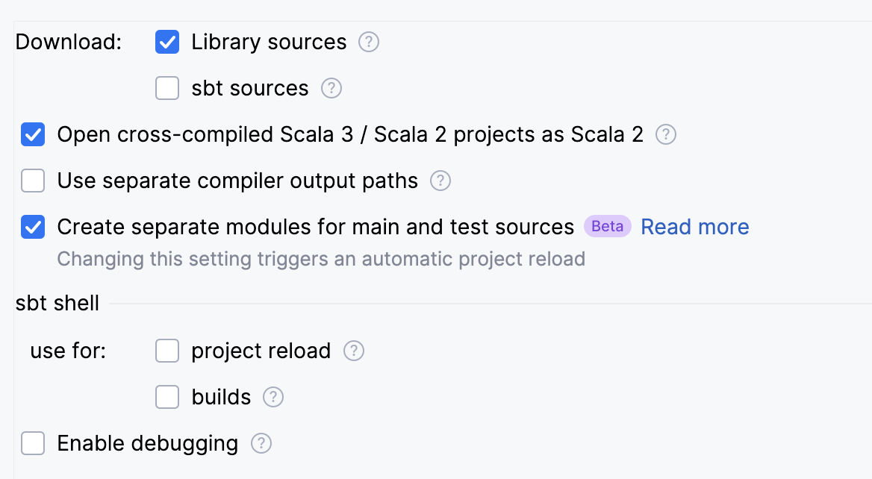The image size is (872, 479).
Task: Uncheck create separate modules for main and test
Action: 33,227
